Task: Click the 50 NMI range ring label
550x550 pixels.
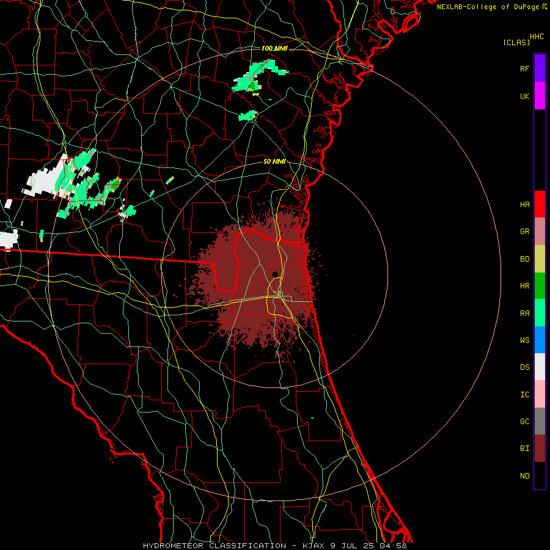Action: click(274, 162)
